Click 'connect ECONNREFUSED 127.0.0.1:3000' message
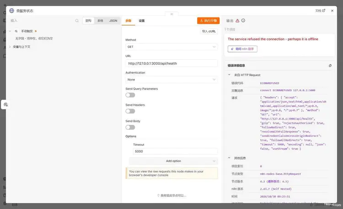This screenshot has height=209, width=343. point(288,90)
